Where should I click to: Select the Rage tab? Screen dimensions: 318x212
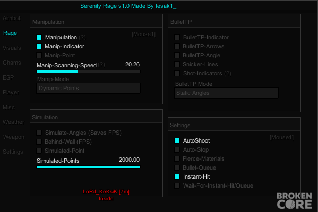coord(10,33)
